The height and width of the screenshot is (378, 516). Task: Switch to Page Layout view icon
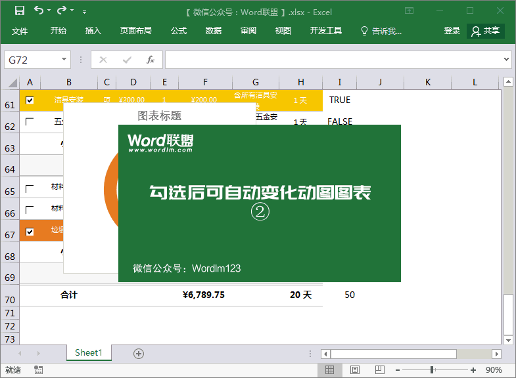355,370
